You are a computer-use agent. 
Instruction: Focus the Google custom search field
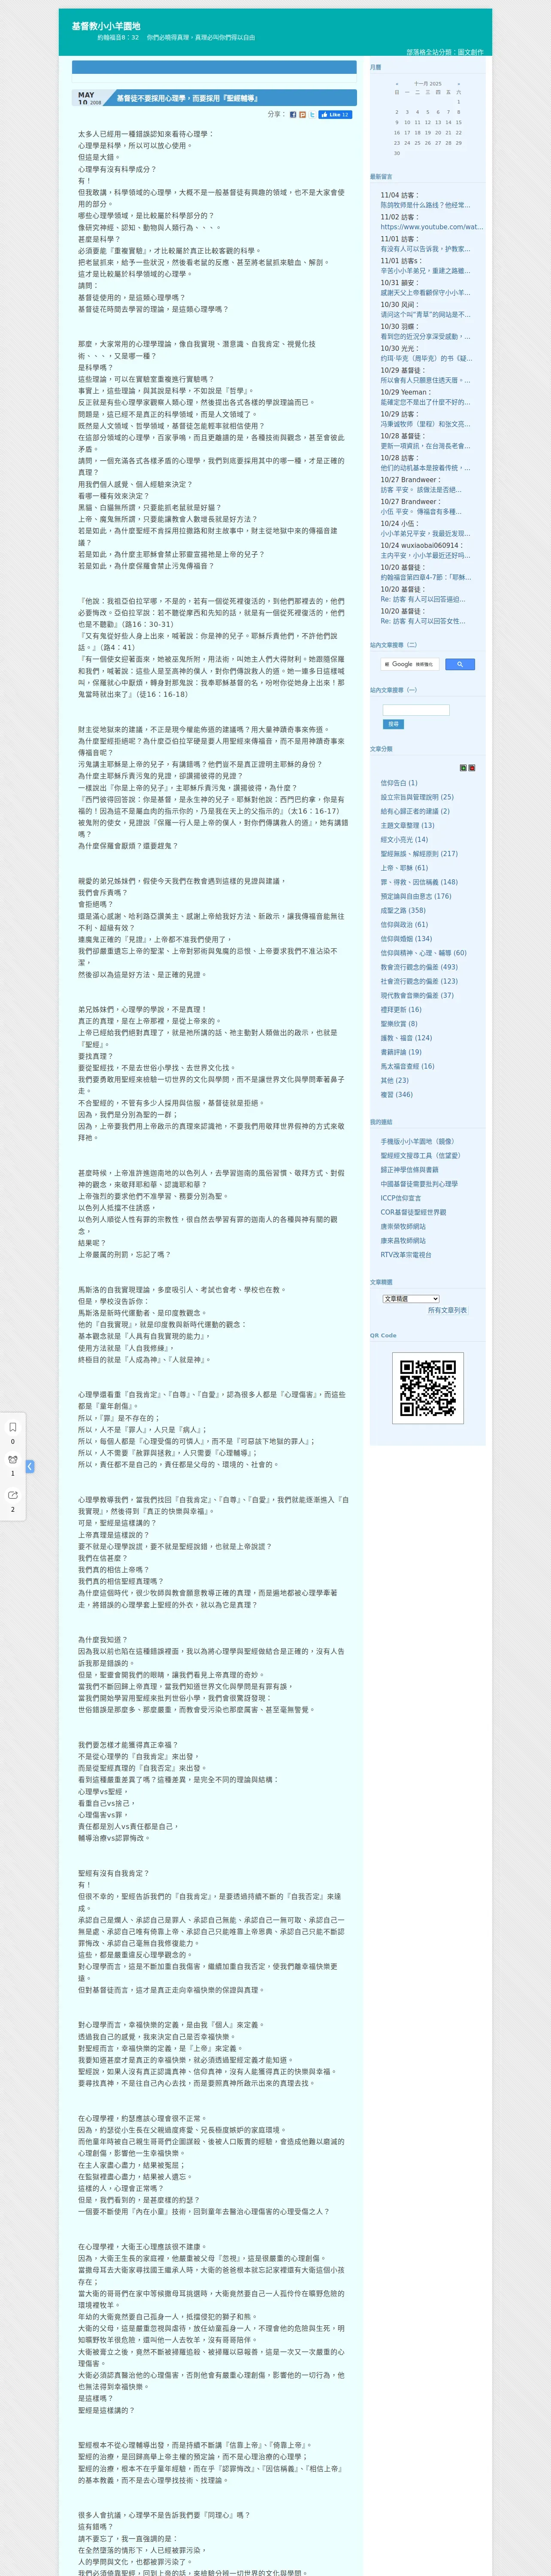pos(410,664)
